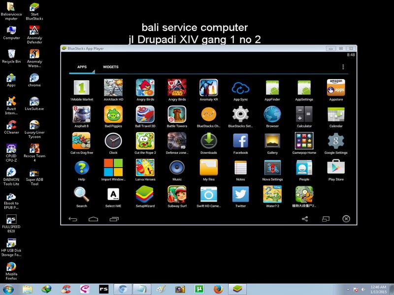Open the People contacts app
This screenshot has width=394, height=295.
304,168
